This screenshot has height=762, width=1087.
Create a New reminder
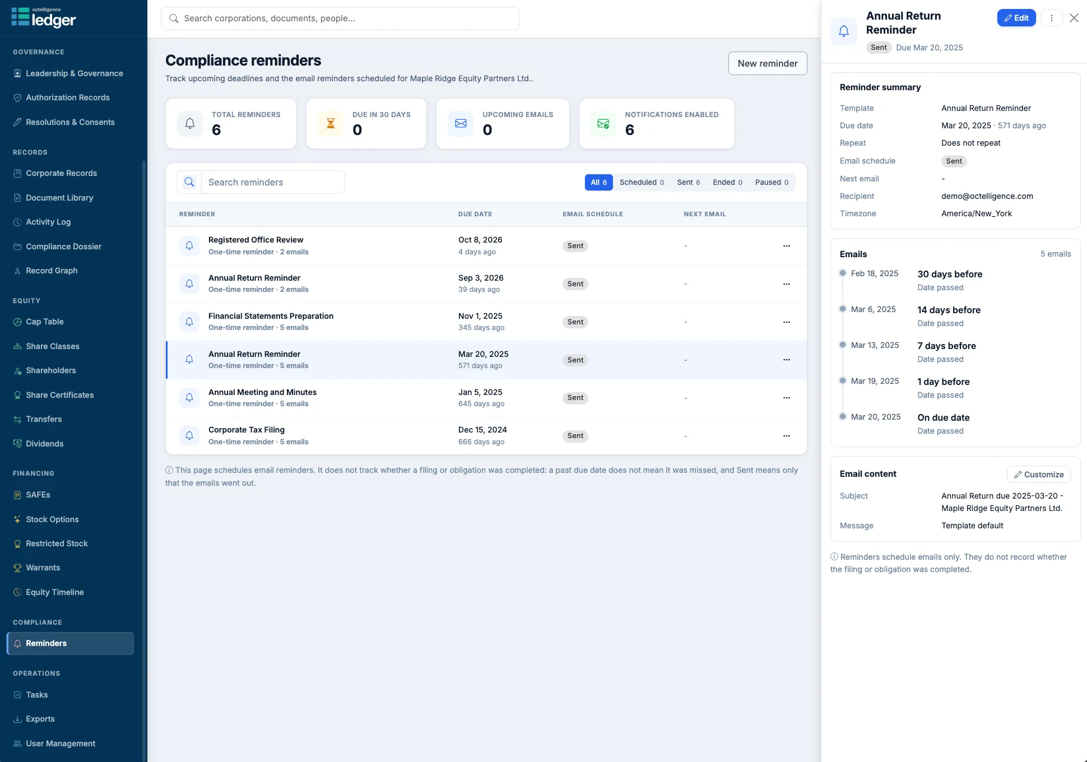pos(768,63)
